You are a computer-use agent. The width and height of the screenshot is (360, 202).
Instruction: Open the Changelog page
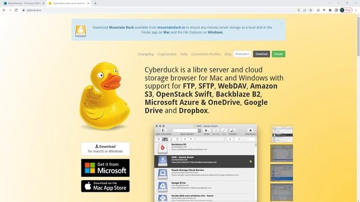point(146,54)
